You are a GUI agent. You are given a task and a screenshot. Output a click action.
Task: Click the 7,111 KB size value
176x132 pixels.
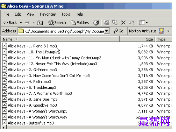(145, 111)
